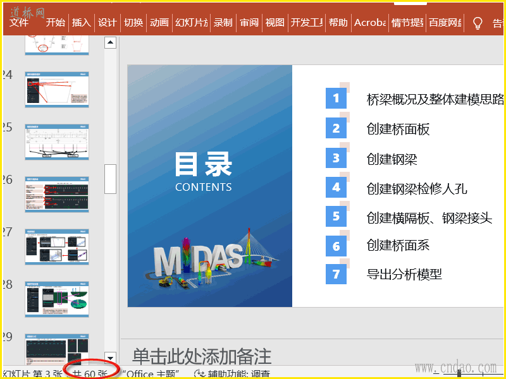Click the number 2 blue box
The width and height of the screenshot is (506, 379).
coord(336,128)
